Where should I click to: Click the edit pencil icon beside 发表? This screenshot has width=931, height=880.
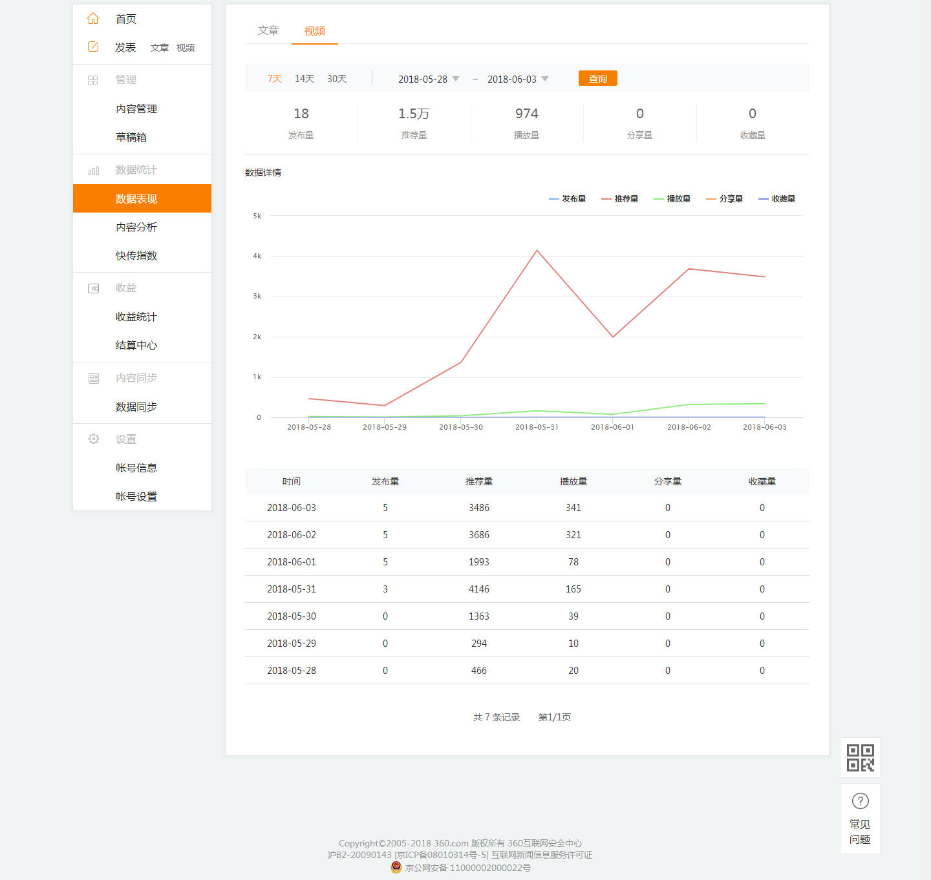click(93, 47)
